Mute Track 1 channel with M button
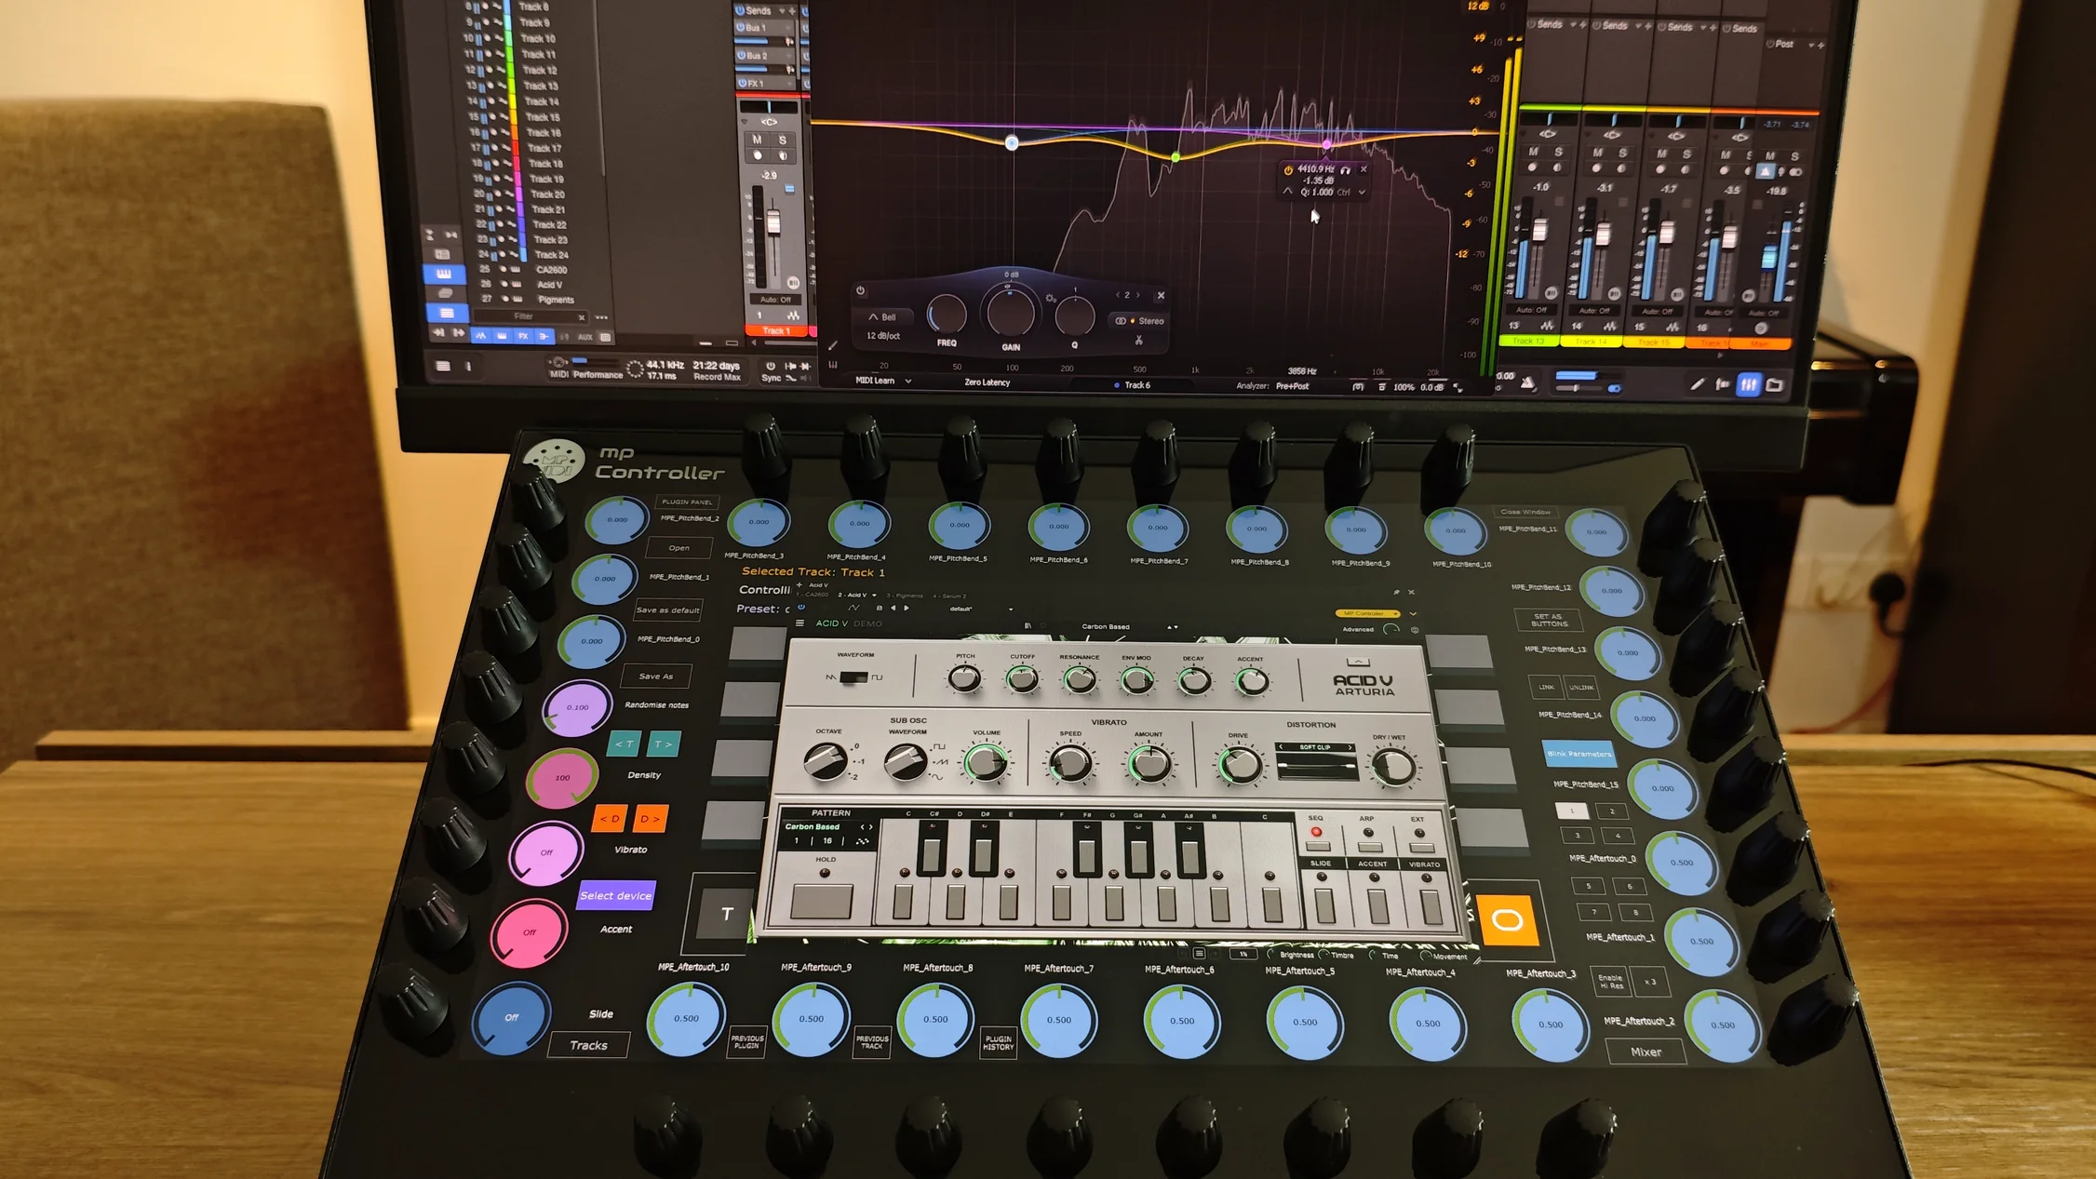 [757, 140]
